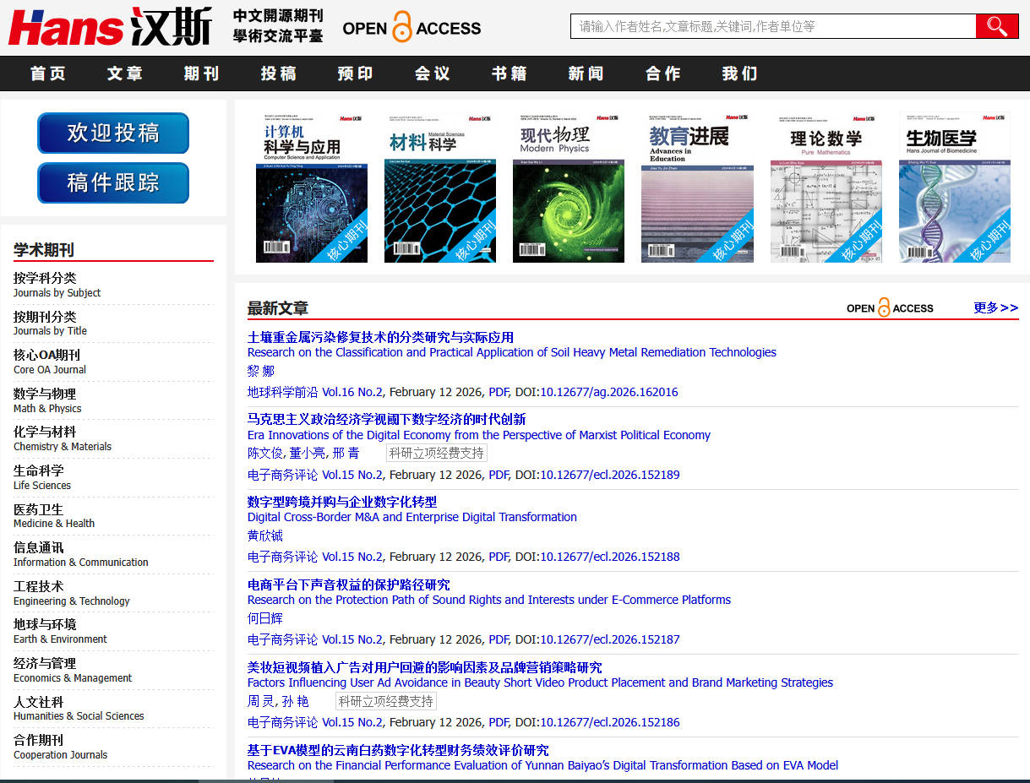Open the 更多>> latest articles link
Viewport: 1030px width, 783px height.
pos(995,307)
